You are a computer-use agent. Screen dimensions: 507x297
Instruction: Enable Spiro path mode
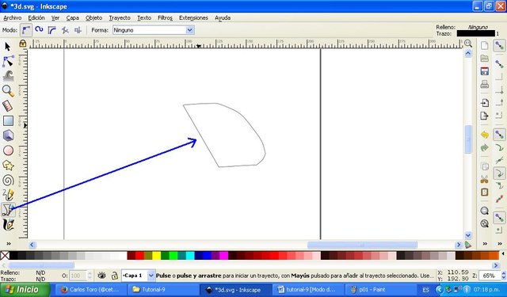click(x=39, y=30)
